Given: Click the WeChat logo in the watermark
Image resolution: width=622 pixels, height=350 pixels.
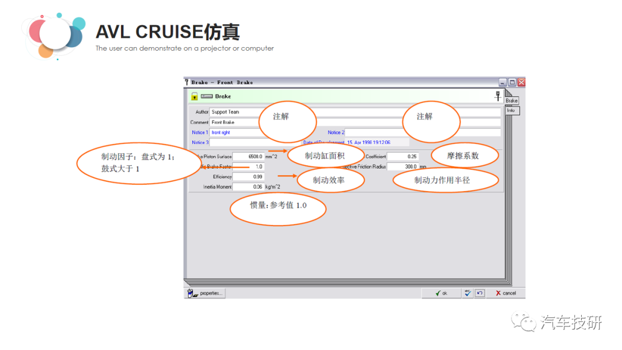Looking at the screenshot, I should [x=524, y=323].
